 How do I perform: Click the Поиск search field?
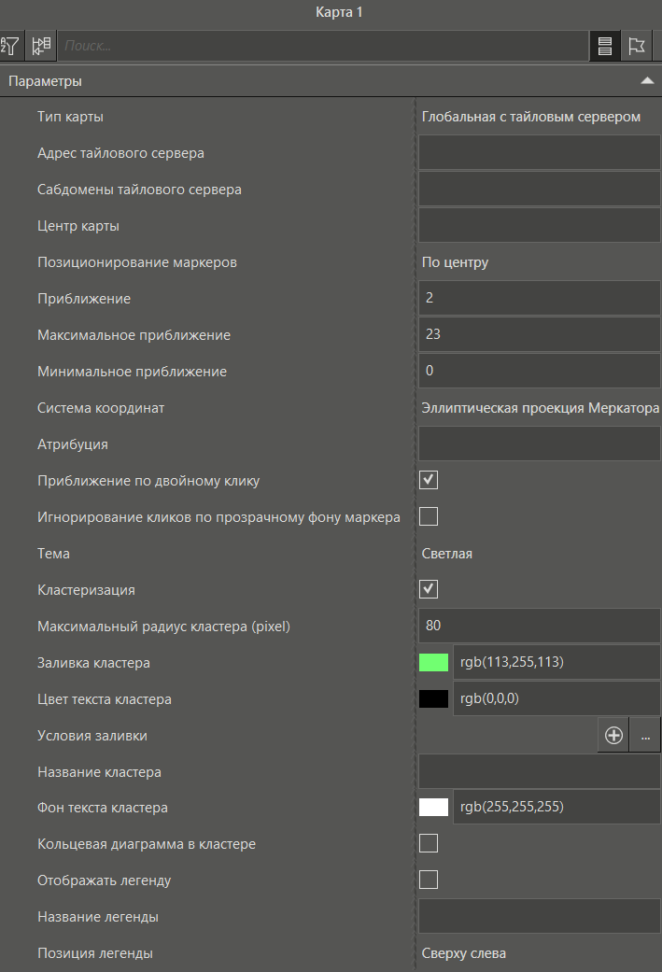click(x=322, y=45)
